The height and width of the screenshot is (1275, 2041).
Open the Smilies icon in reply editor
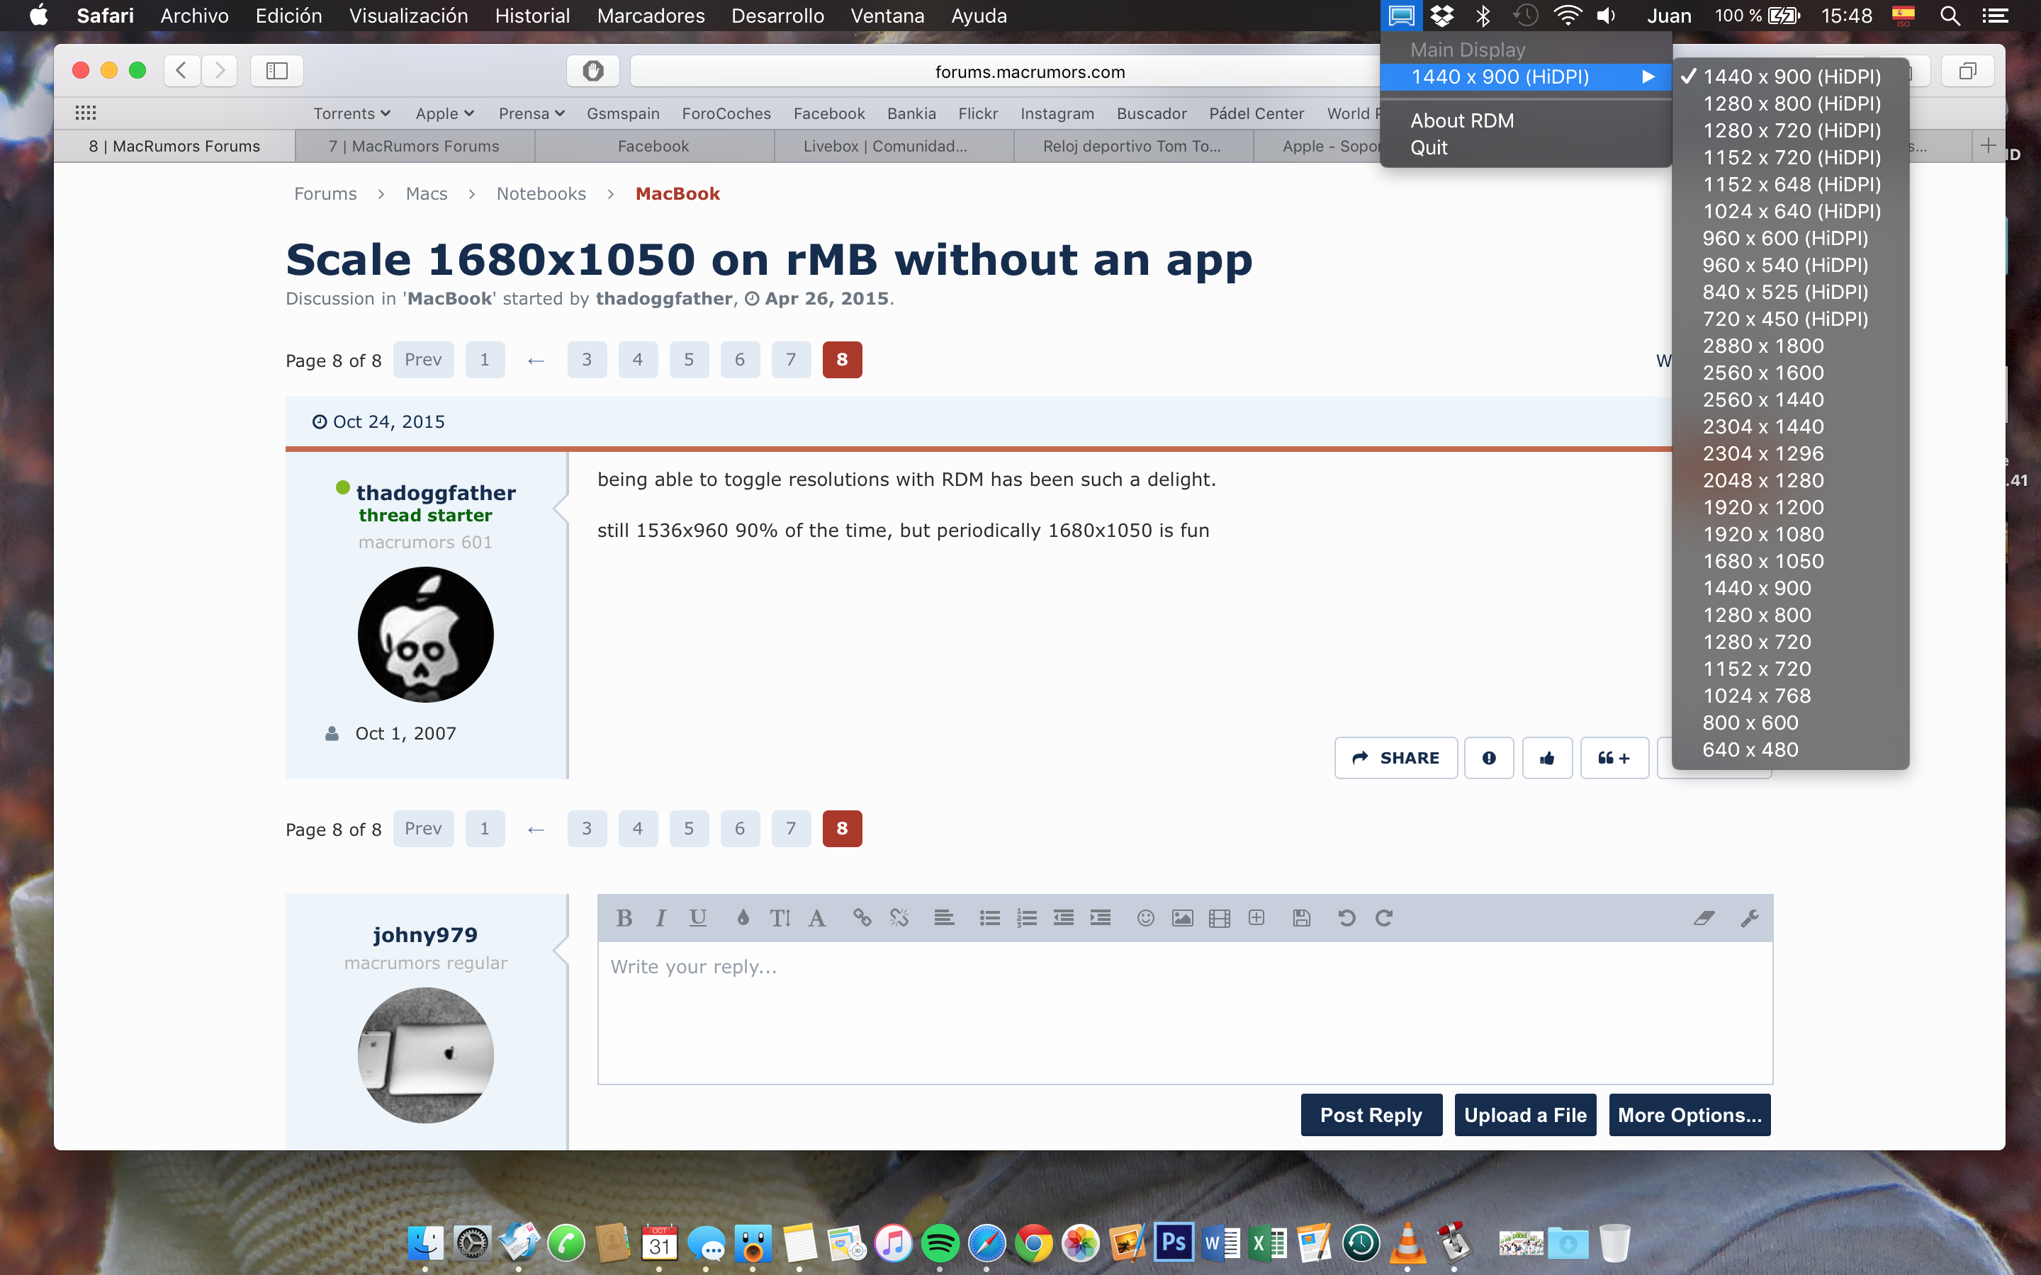tap(1145, 917)
